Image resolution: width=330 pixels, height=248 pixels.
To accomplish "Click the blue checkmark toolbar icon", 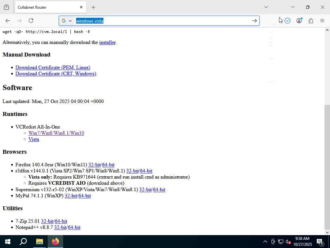I will (x=287, y=21).
